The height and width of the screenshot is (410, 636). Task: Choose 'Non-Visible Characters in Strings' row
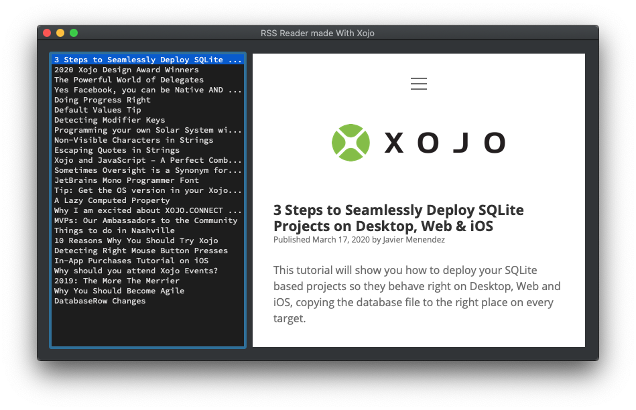(x=148, y=140)
